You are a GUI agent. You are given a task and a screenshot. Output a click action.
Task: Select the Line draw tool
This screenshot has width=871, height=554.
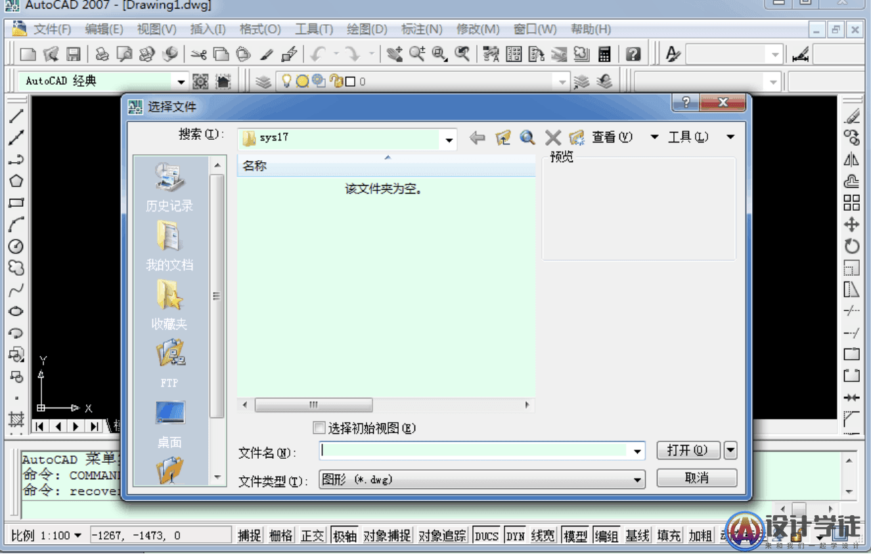[x=16, y=116]
